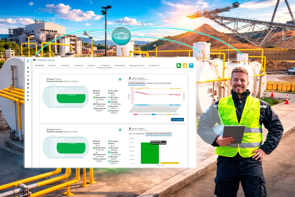Open date range picker for Tank 2
The width and height of the screenshot is (295, 197).
click(x=138, y=129)
